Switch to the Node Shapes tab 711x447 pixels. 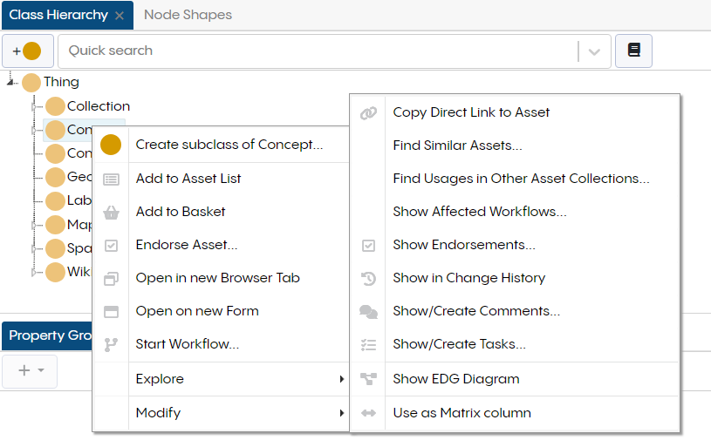(188, 15)
